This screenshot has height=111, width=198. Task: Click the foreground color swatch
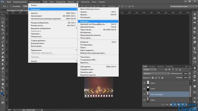(2, 94)
